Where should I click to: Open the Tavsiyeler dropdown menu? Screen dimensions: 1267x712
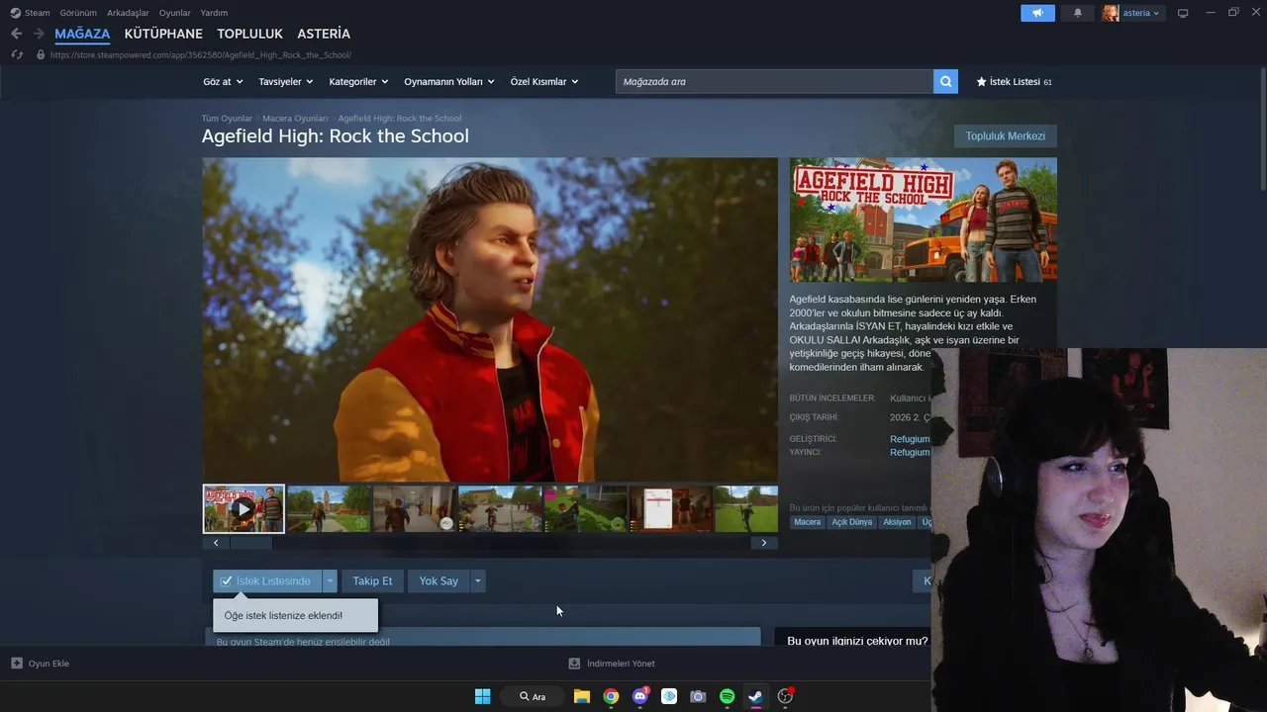coord(285,82)
